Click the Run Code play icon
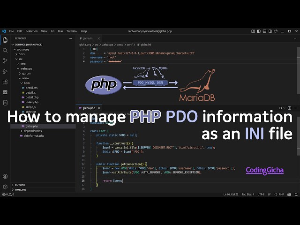This screenshot has width=300, height=225. coord(280,108)
